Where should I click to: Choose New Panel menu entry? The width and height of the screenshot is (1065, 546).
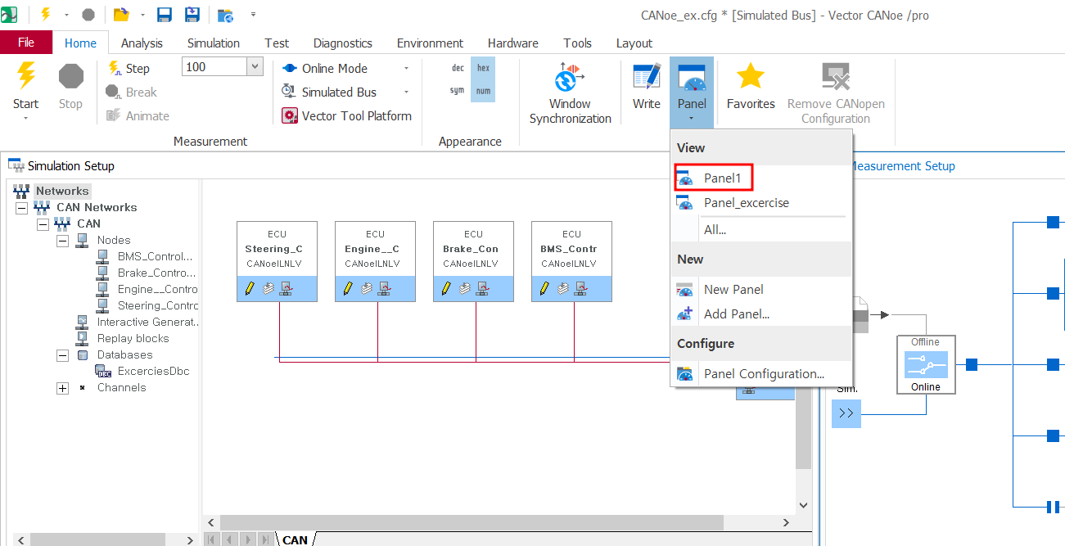(x=761, y=290)
